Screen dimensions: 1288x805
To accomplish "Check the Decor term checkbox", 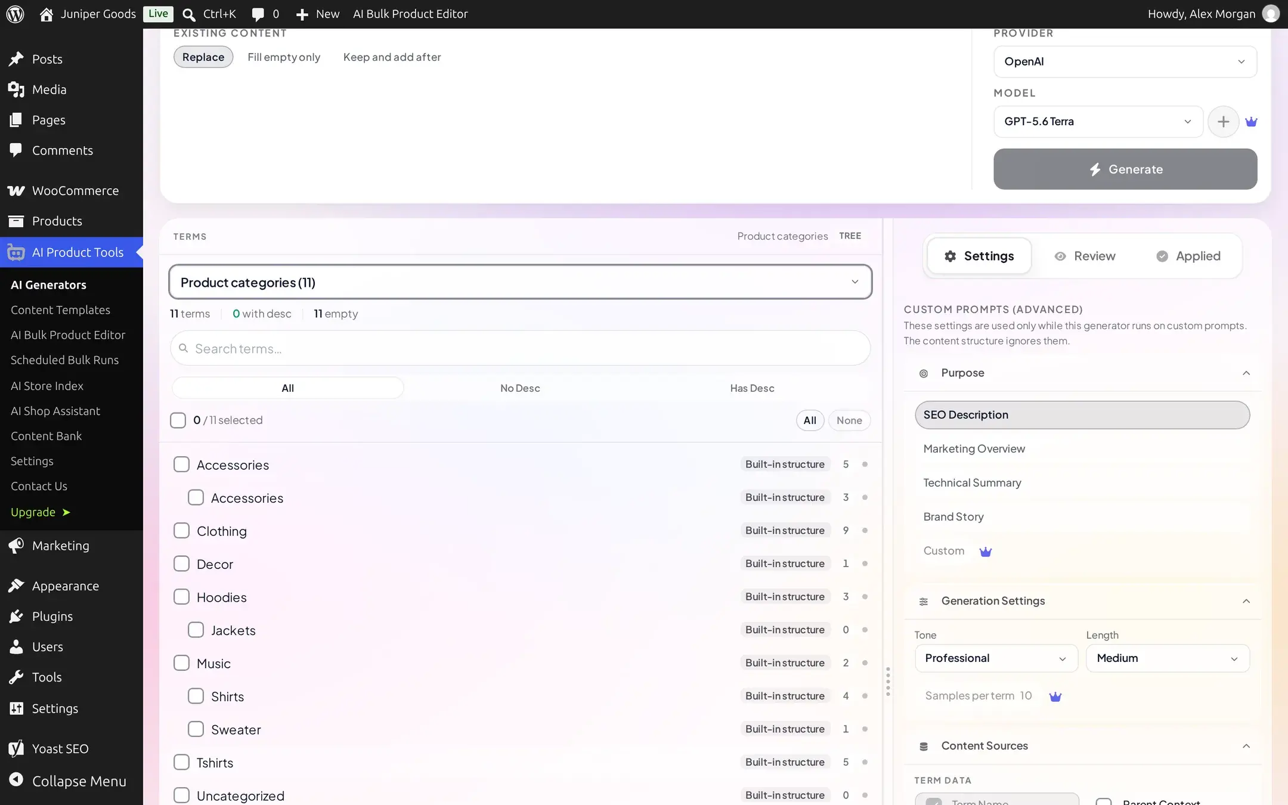I will click(x=181, y=563).
